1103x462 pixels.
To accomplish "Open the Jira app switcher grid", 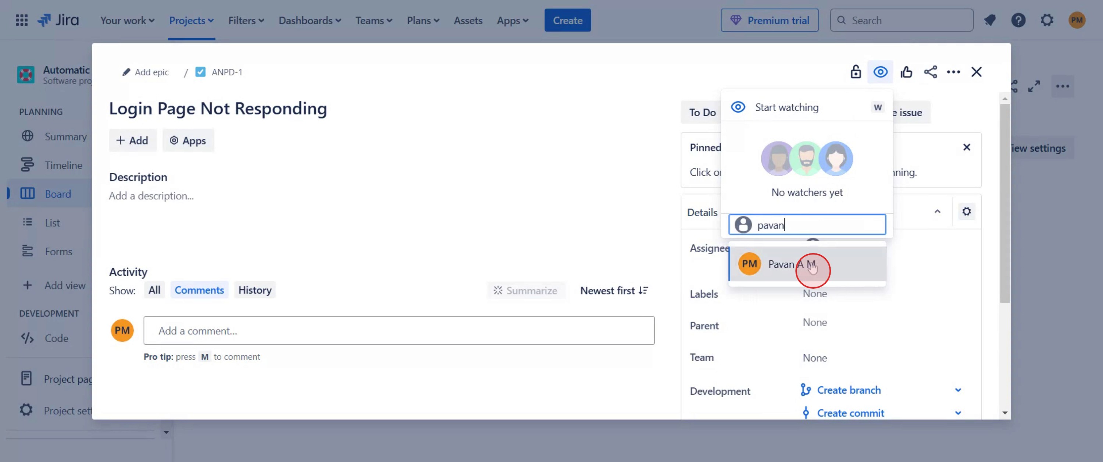I will [x=21, y=20].
